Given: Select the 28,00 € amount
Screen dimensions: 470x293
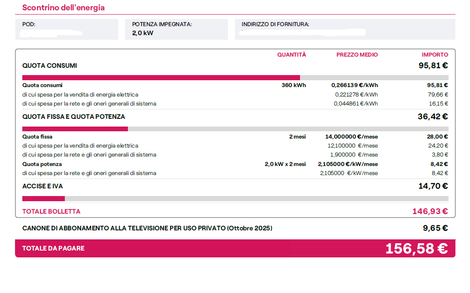Looking at the screenshot, I should pos(437,136).
